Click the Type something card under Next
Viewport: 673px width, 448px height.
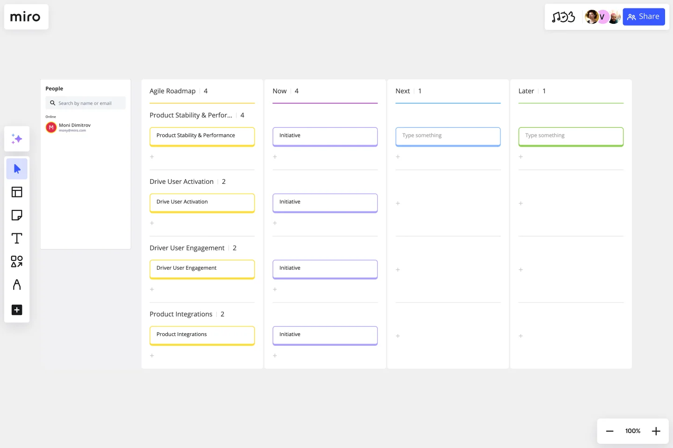pos(448,137)
